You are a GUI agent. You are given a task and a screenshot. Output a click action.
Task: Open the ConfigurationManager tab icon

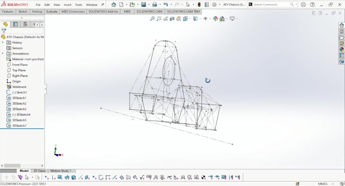coord(25,24)
